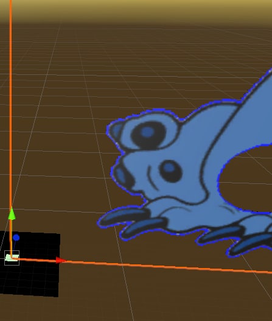
Task: Click the red X-axis gizmo arrow
Action: click(x=61, y=261)
